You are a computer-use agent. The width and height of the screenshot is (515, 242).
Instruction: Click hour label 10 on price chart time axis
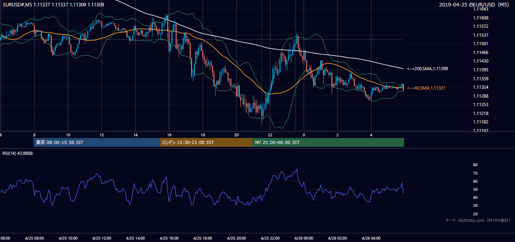click(x=68, y=135)
